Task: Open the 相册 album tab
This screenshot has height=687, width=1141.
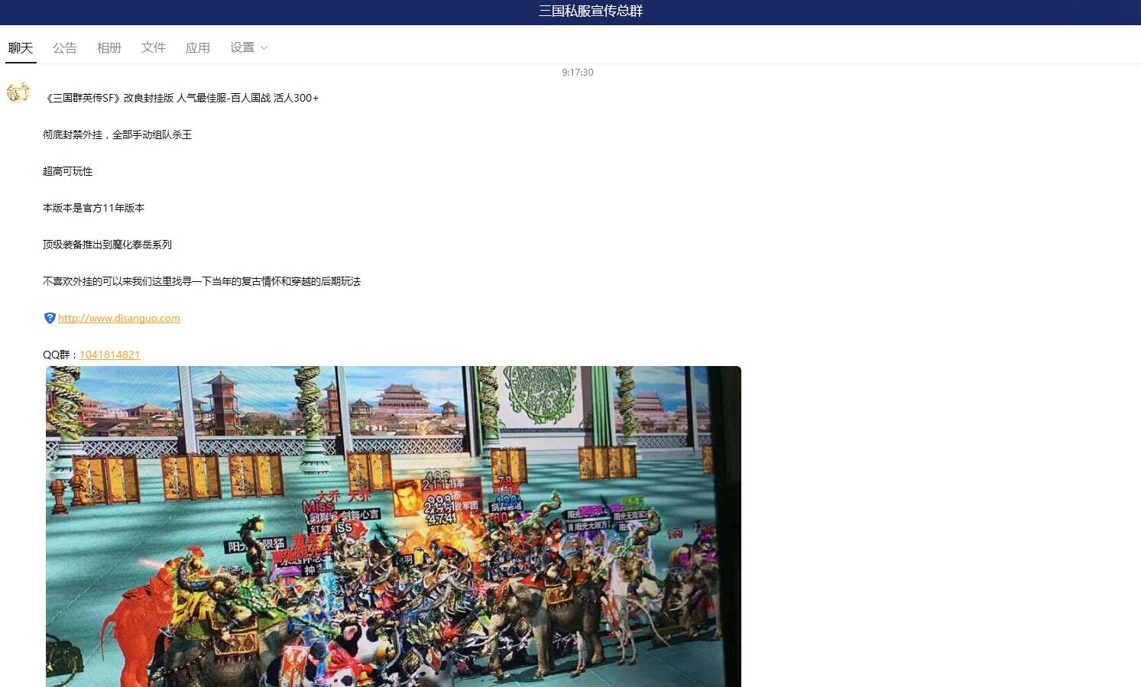Action: pos(109,47)
